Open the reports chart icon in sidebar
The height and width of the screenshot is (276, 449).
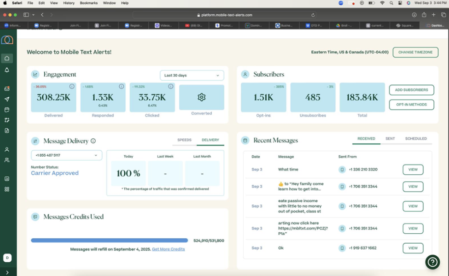7,179
